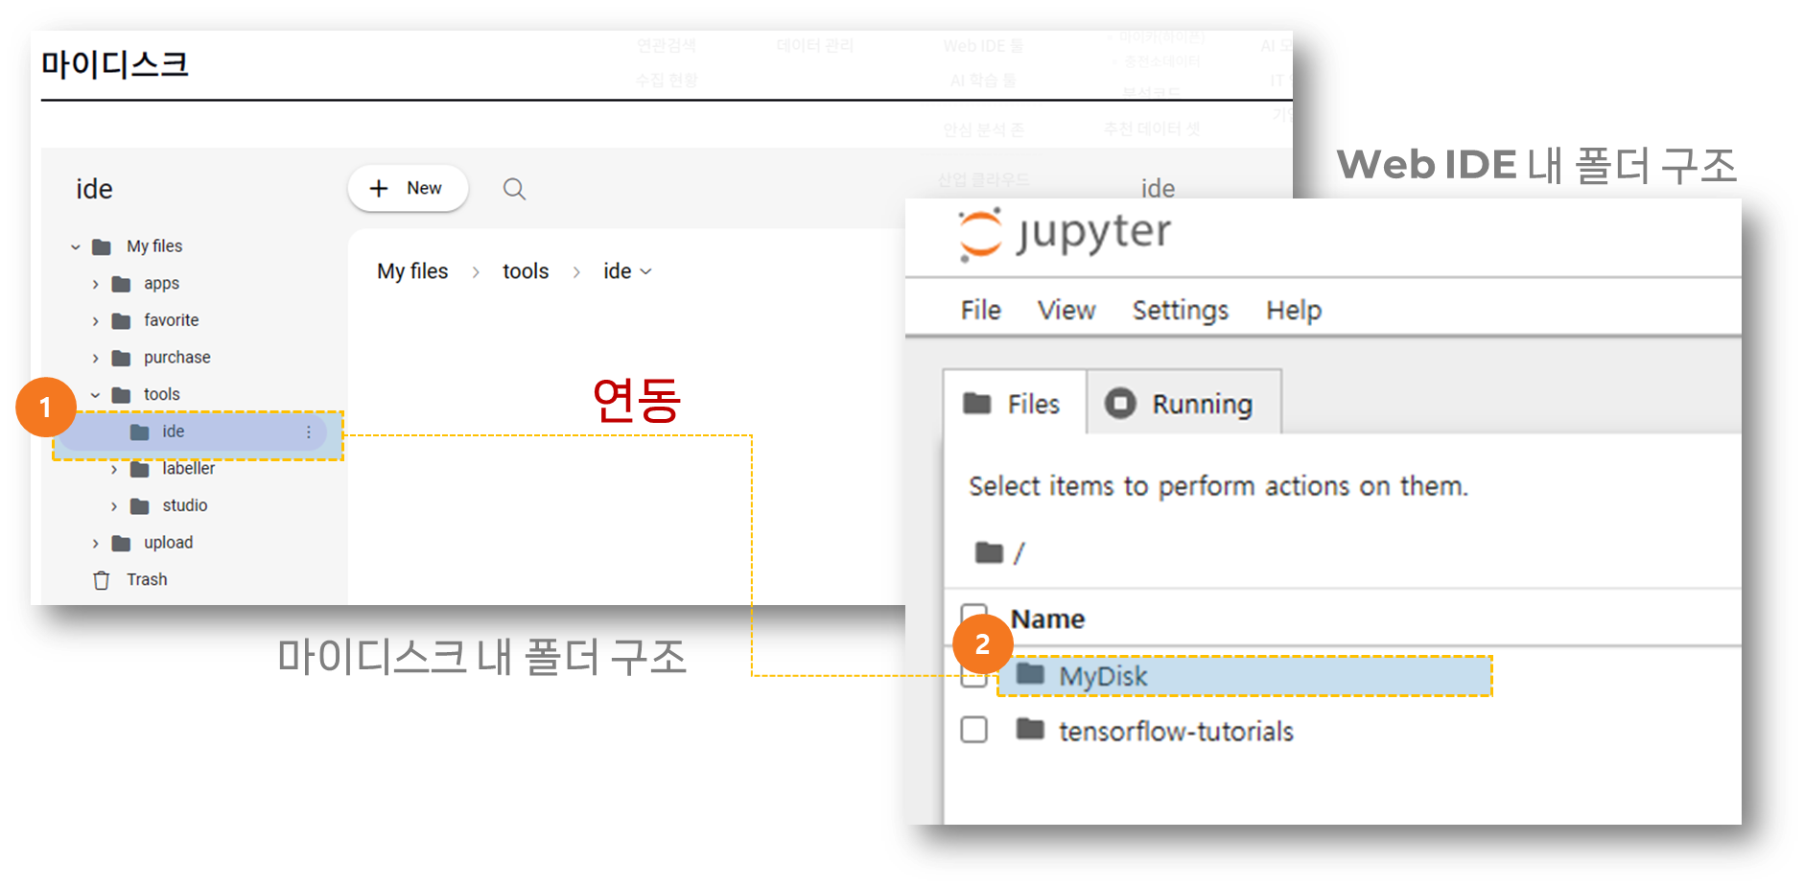This screenshot has height=887, width=1804.
Task: Click the Trash bin icon
Action: pyautogui.click(x=101, y=580)
